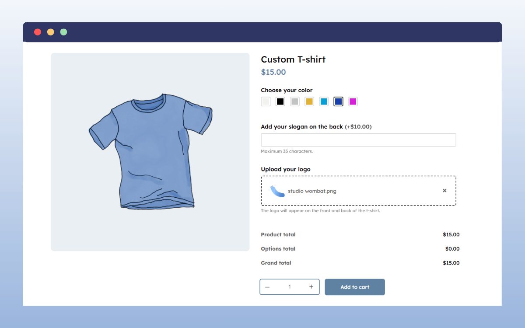The height and width of the screenshot is (328, 525).
Task: Select the gray color swatch
Action: coord(294,101)
